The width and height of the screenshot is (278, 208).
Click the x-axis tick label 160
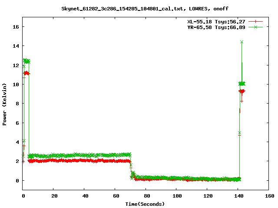coord(269,196)
